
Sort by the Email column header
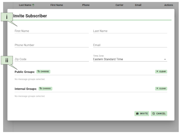click(x=138, y=5)
